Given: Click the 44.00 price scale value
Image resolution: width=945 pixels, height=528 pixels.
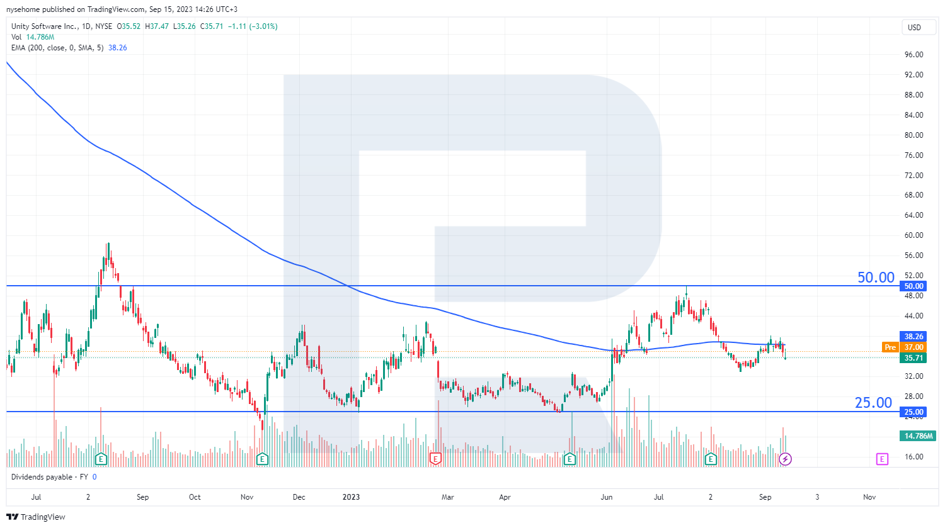Looking at the screenshot, I should coord(913,316).
